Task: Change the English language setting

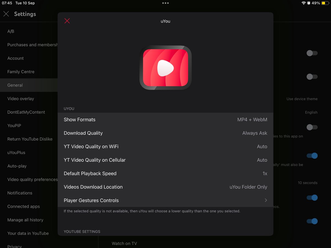Action: pyautogui.click(x=311, y=112)
